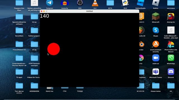Image resolution: width=179 pixels, height=100 pixels.
Task: Open the Special enterprise software folder
Action: coord(19,16)
